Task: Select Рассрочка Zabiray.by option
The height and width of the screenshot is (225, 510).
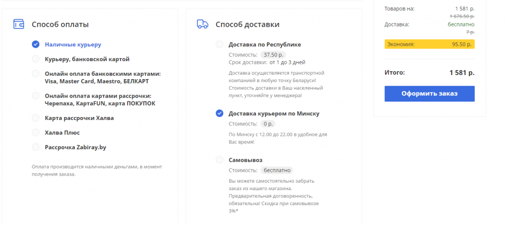Action: pos(35,147)
